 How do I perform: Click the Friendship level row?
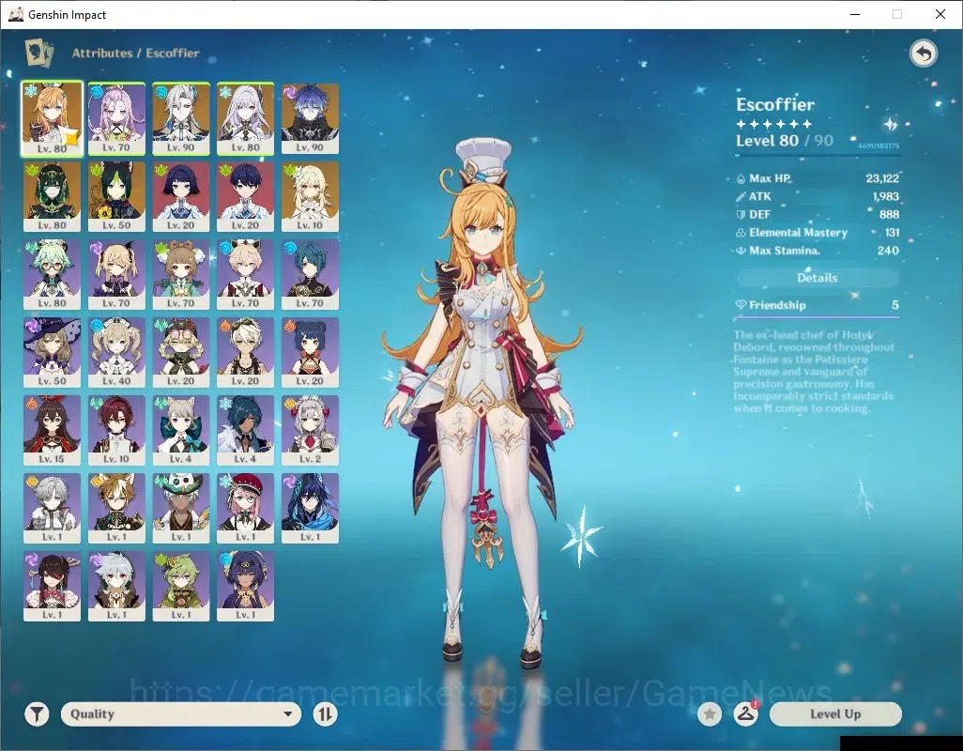[817, 305]
